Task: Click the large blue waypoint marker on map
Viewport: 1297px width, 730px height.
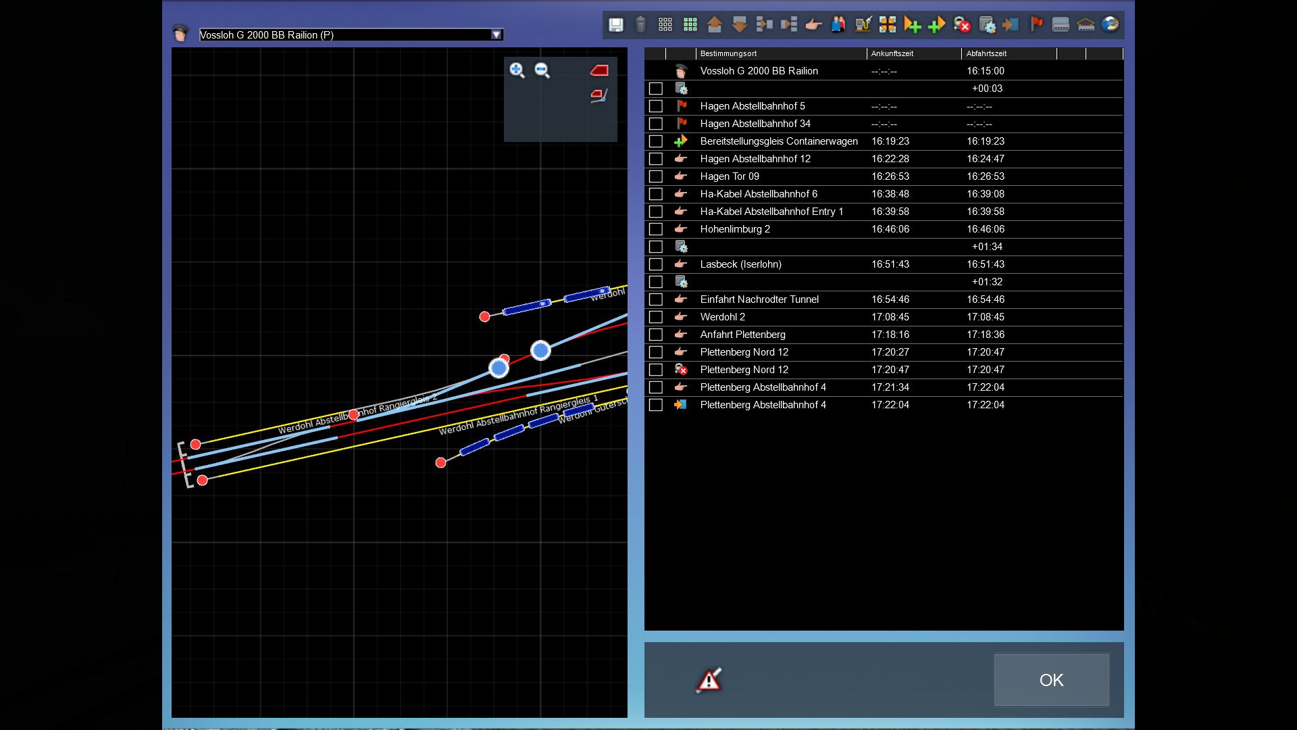Action: [540, 350]
